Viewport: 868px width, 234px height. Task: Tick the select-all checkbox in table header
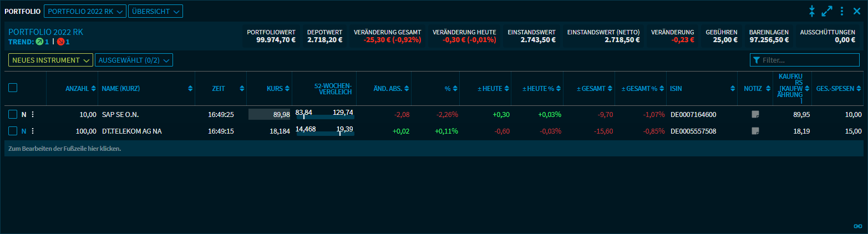click(13, 88)
